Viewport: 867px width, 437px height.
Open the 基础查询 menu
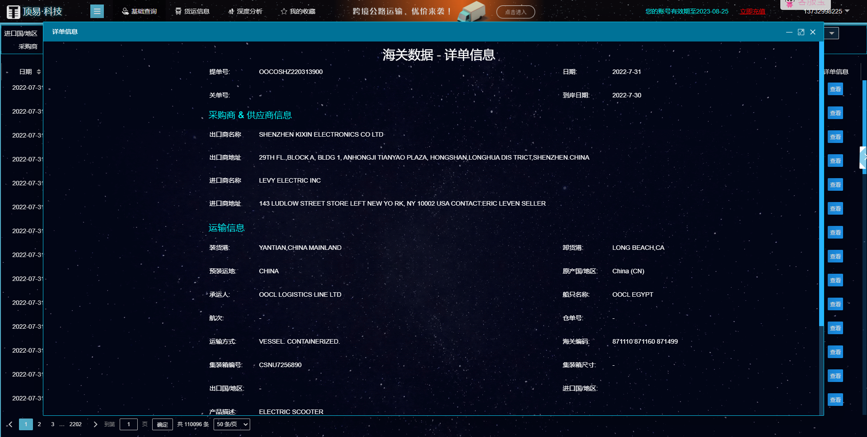coord(140,11)
